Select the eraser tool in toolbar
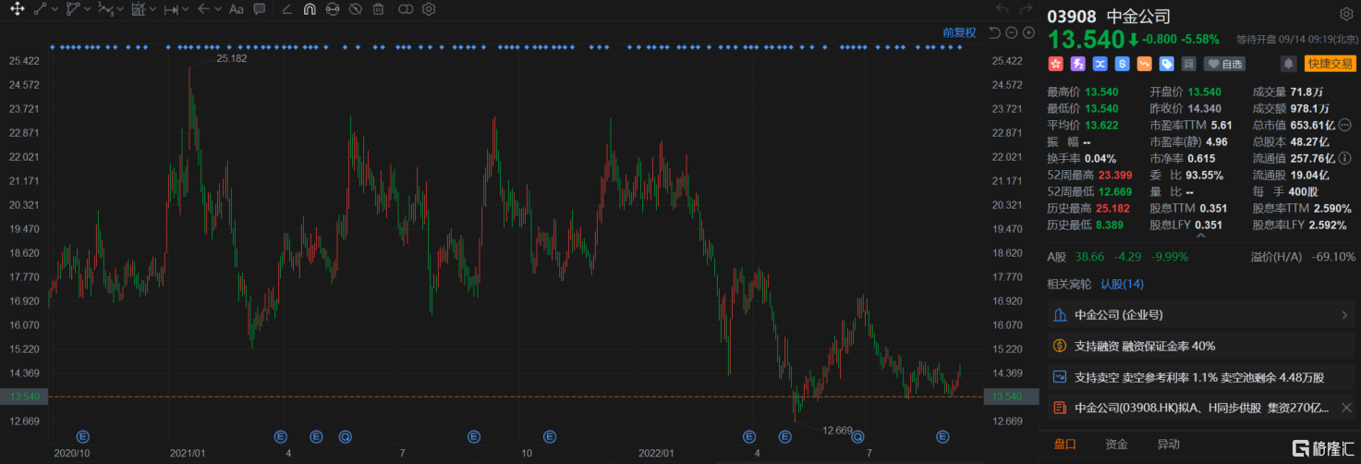The width and height of the screenshot is (1361, 464). pyautogui.click(x=286, y=9)
